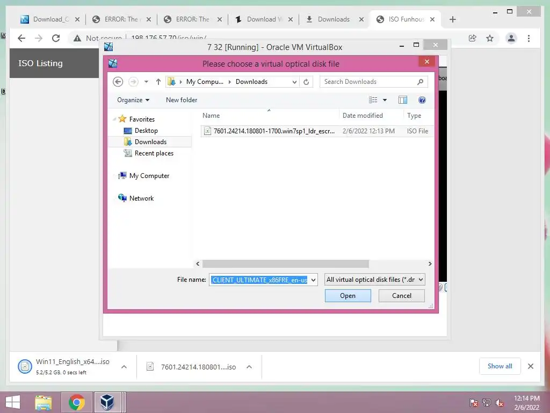This screenshot has height=413, width=550.
Task: Open the recent locations dropdown arrow
Action: coord(146,82)
